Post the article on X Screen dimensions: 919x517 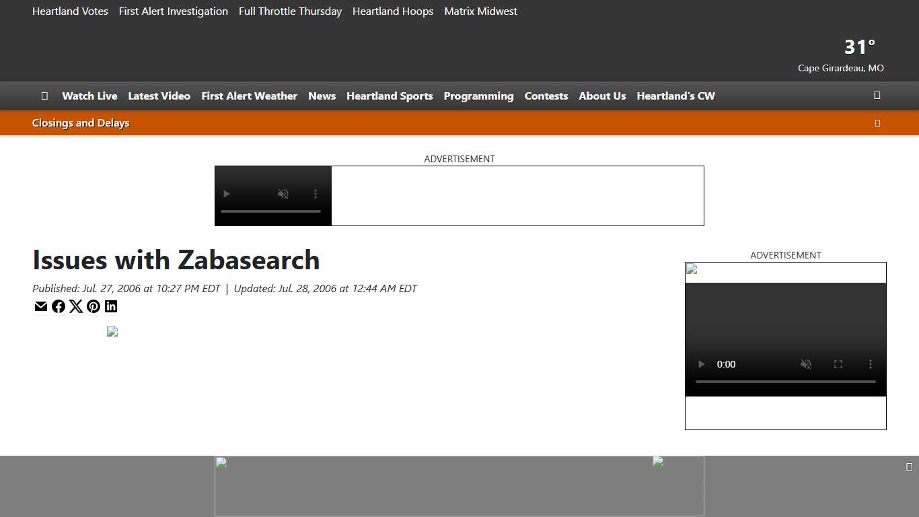(76, 306)
